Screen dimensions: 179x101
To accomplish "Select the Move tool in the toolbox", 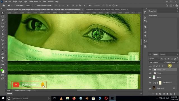I will coord(3,13).
